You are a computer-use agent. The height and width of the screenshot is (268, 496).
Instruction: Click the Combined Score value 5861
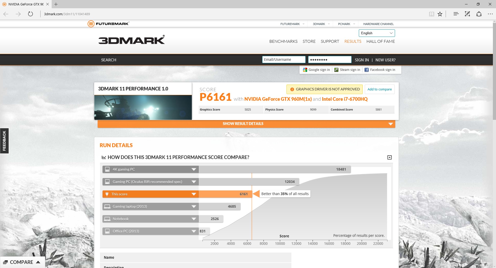pyautogui.click(x=378, y=110)
